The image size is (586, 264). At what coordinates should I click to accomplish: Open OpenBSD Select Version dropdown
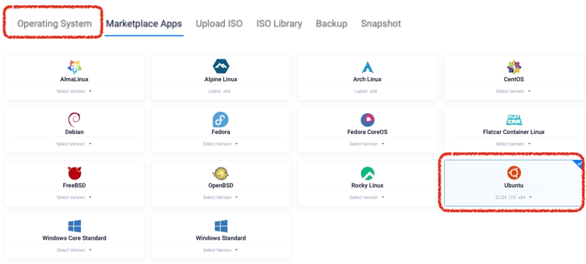point(221,197)
